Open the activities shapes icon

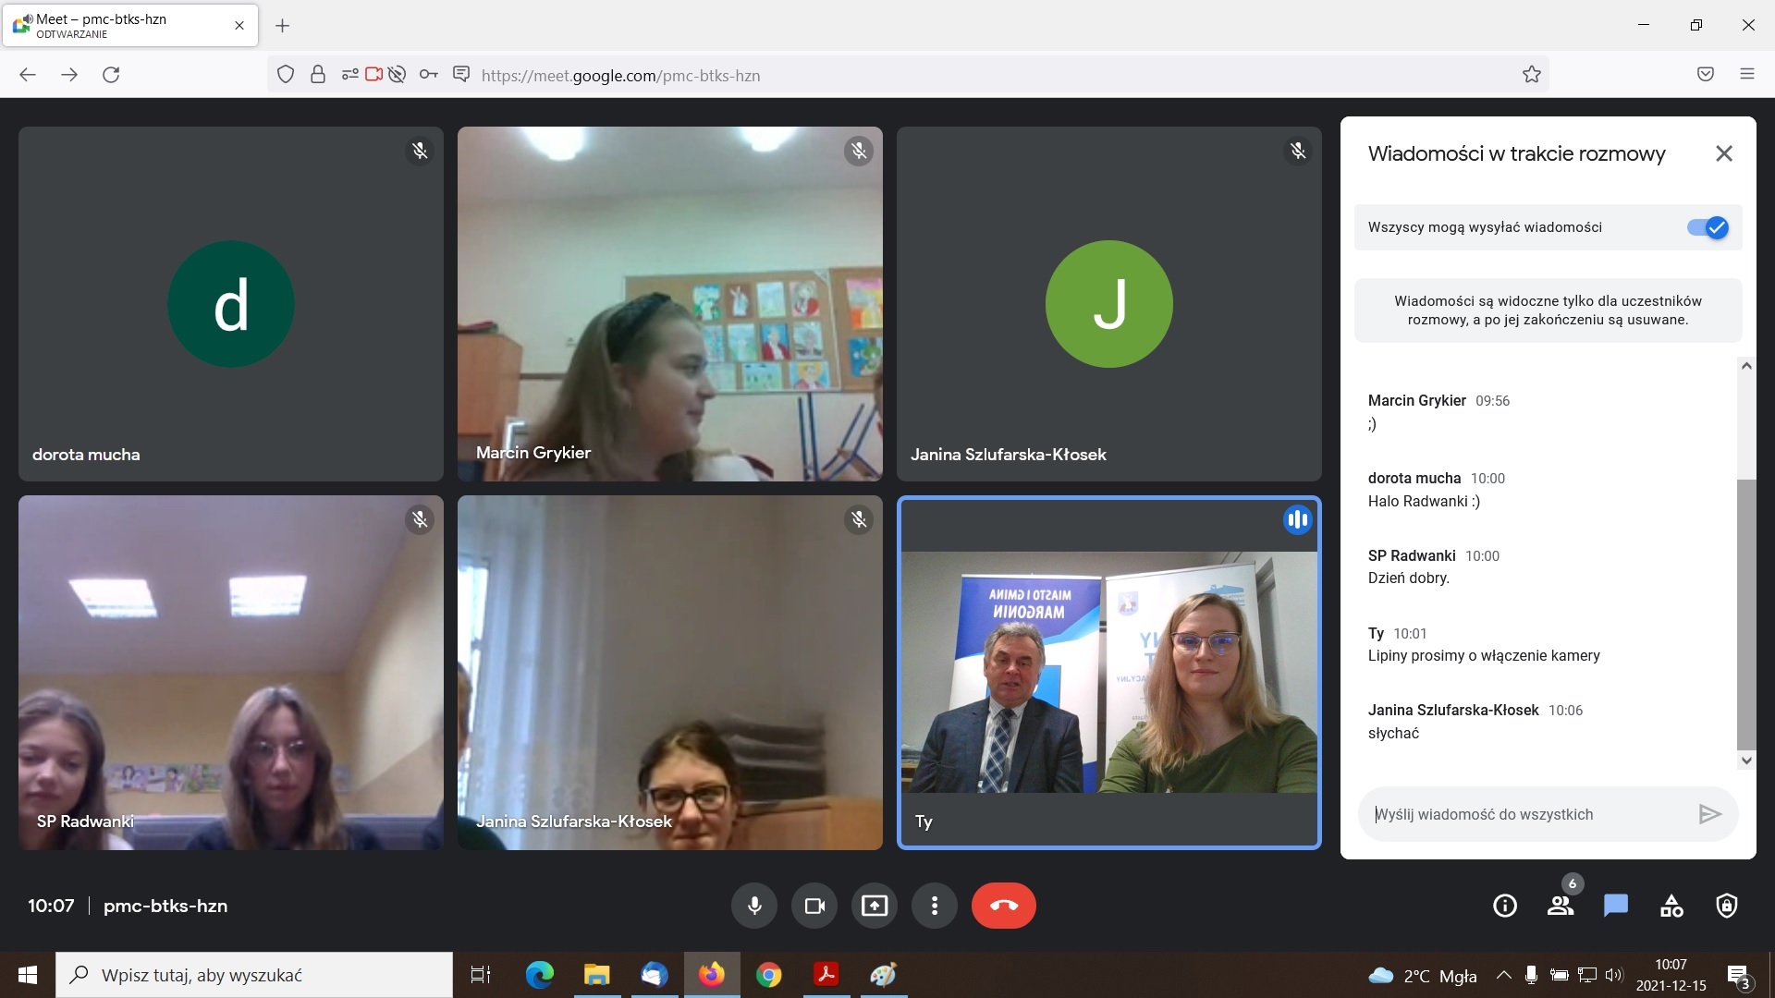coord(1671,906)
